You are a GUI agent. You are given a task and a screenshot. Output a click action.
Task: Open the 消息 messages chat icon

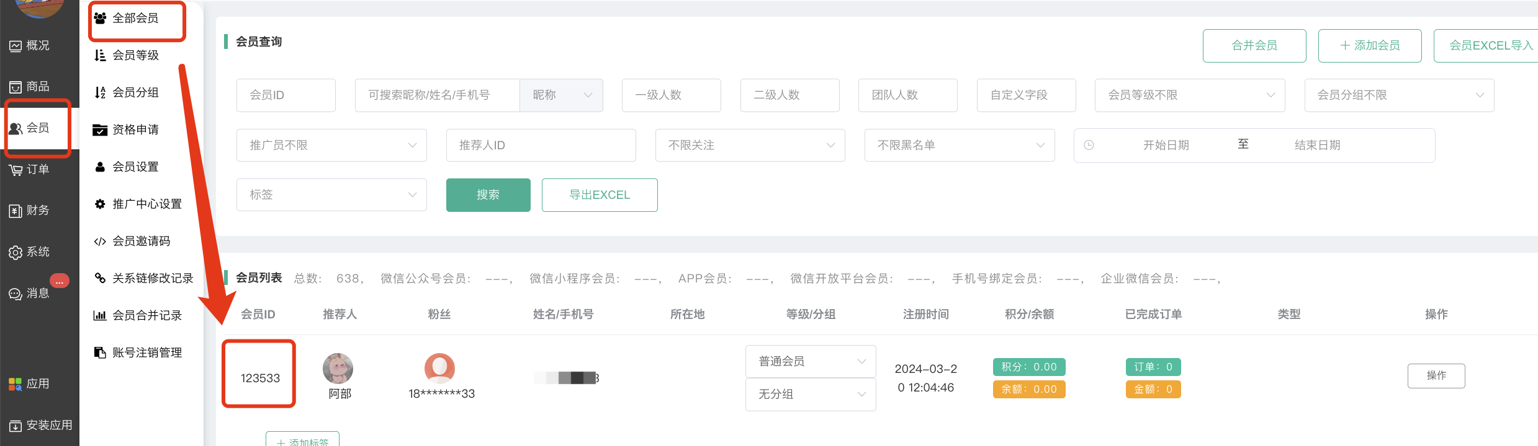(16, 294)
